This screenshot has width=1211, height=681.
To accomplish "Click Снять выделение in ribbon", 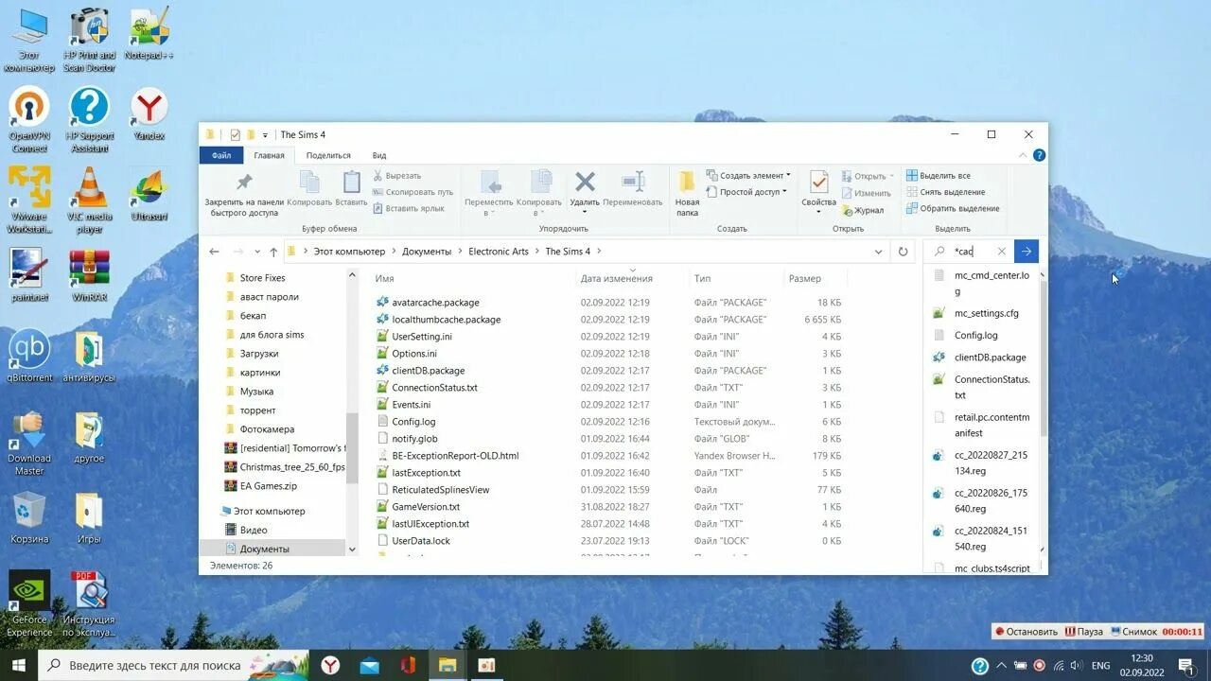I will coord(945,192).
